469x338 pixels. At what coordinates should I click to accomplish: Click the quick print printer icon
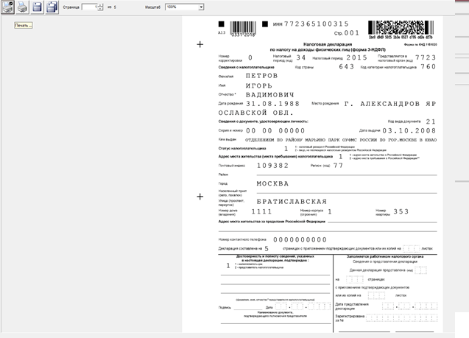click(x=22, y=7)
